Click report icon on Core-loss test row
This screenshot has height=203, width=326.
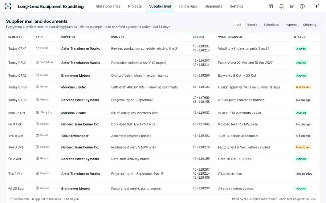pyautogui.click(x=37, y=124)
